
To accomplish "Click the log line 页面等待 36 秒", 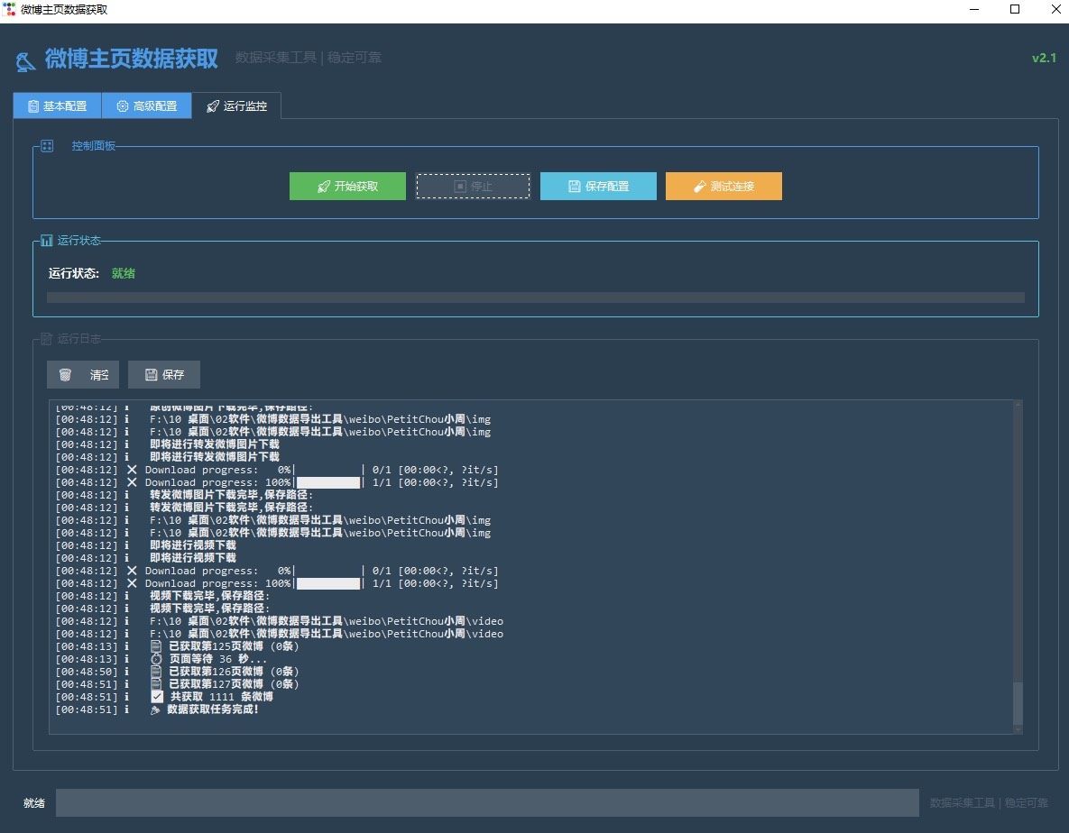I will [218, 659].
